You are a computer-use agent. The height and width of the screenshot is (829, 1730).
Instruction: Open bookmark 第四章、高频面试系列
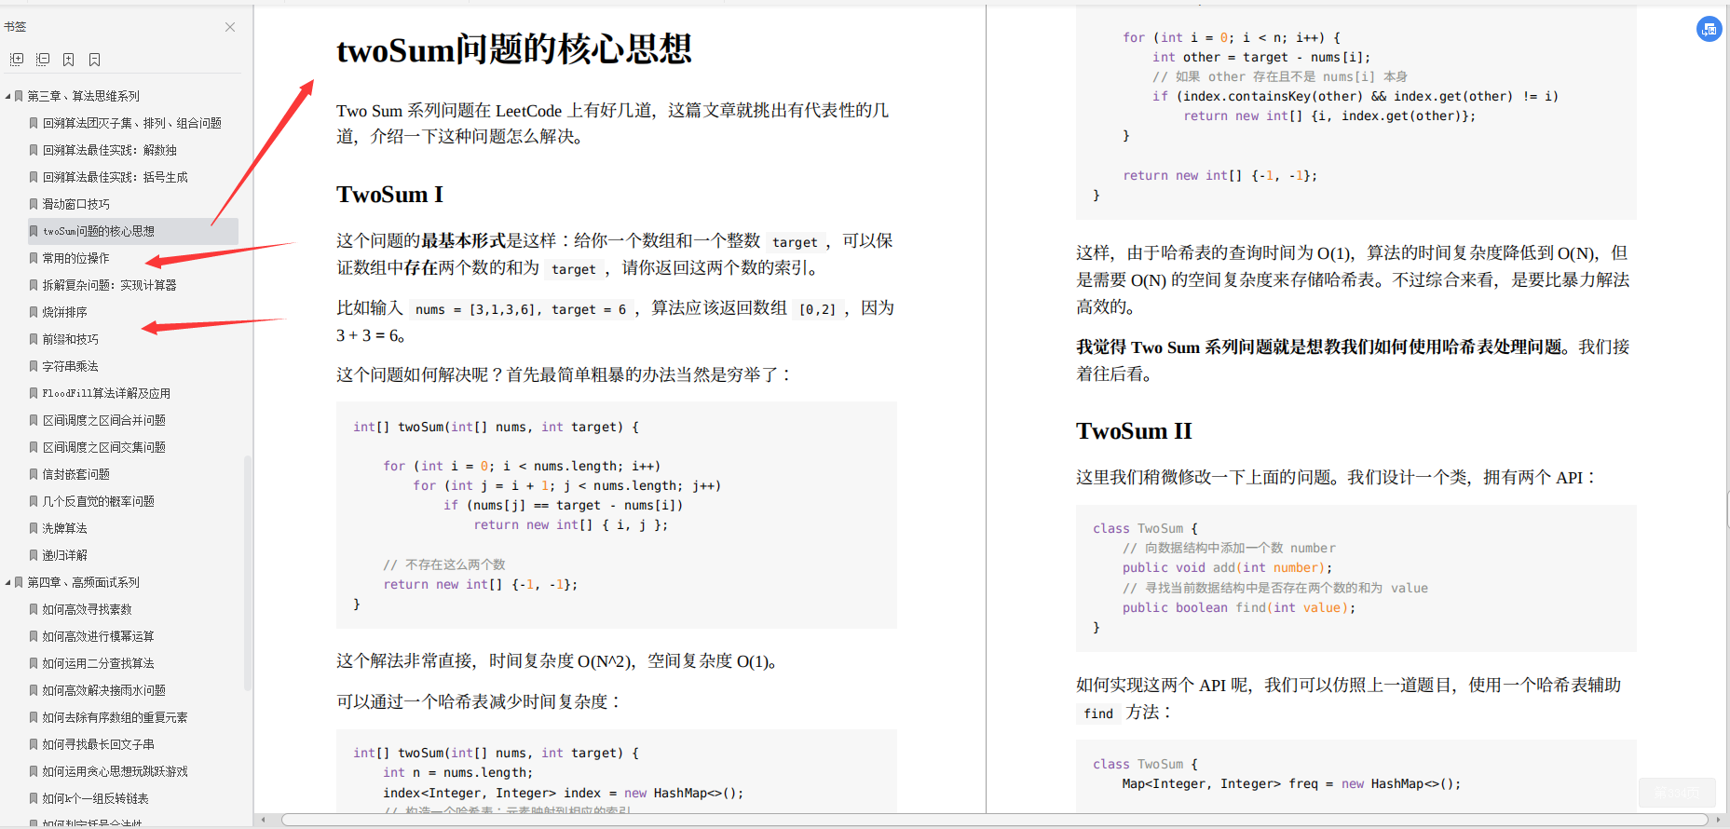[x=83, y=582]
